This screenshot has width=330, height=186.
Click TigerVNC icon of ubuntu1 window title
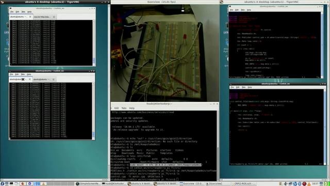click(222, 2)
